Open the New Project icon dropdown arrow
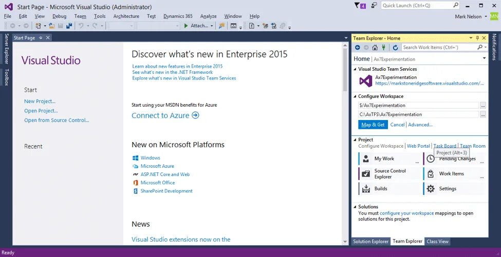 [45, 26]
